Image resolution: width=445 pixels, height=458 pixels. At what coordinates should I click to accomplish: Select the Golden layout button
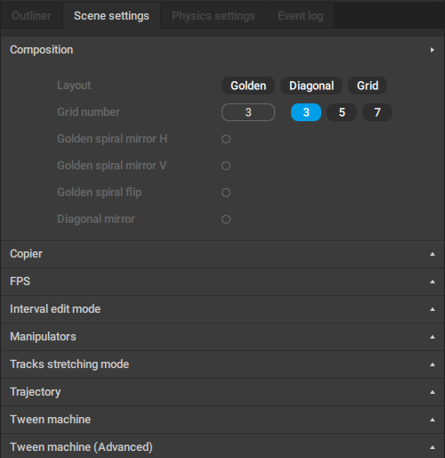(x=248, y=86)
